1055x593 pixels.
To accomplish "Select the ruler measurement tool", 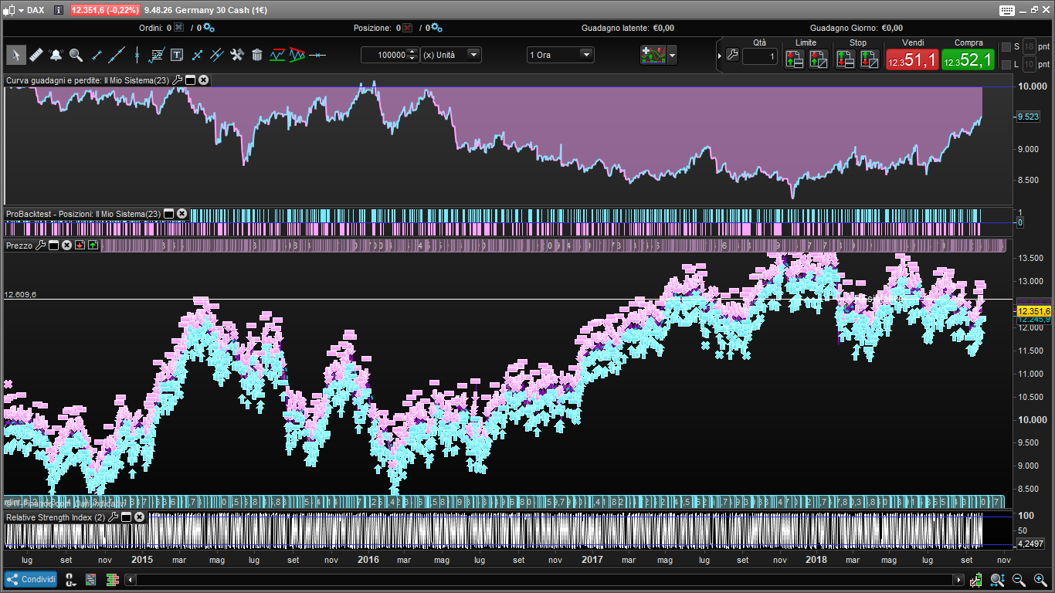I will (x=36, y=55).
